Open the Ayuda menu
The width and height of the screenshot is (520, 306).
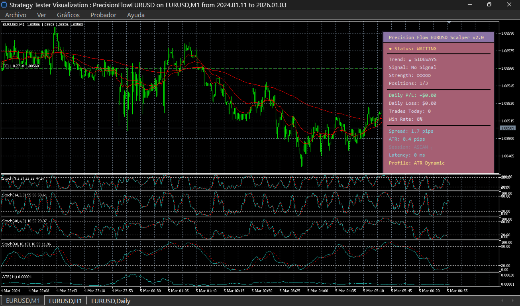point(136,15)
